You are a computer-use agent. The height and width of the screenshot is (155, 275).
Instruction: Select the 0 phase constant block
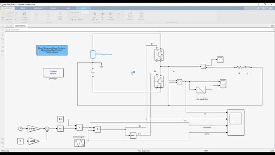(20, 141)
